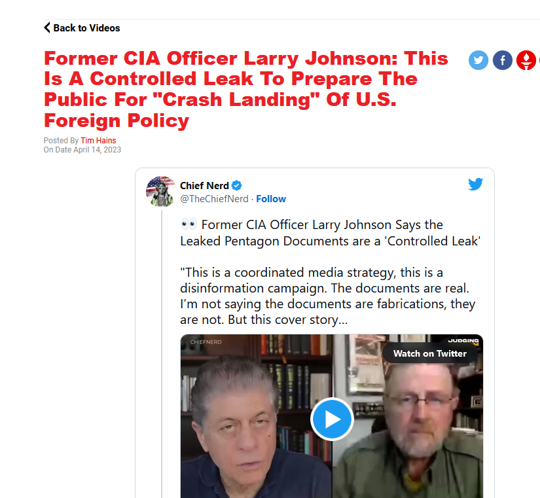Click the Back to Videos chevron arrow
Viewport: 540px width, 498px height.
click(x=47, y=27)
